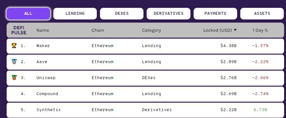This screenshot has width=286, height=118.
Task: Switch to the LENDING filter tab
Action: (75, 13)
